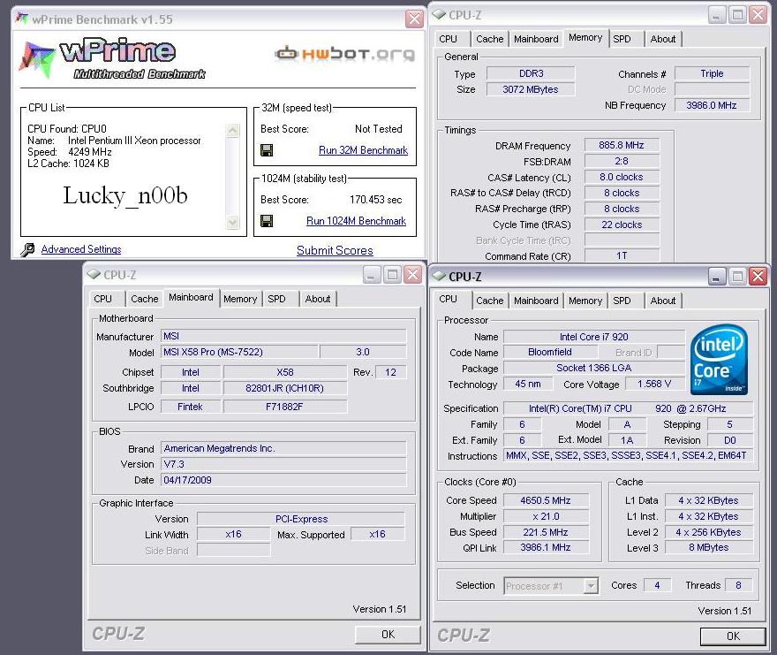Minimize the Processor CPU-Z window
The image size is (777, 655).
coord(717,277)
